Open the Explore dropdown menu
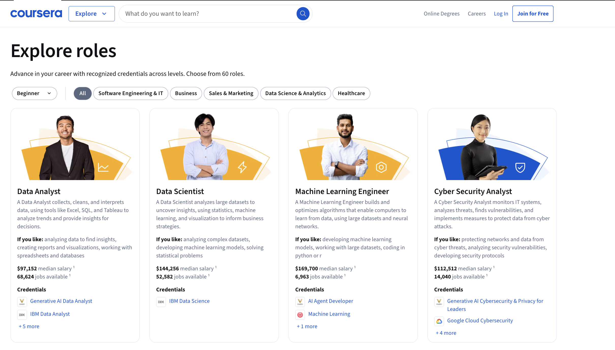Image resolution: width=615 pixels, height=350 pixels. pyautogui.click(x=91, y=14)
